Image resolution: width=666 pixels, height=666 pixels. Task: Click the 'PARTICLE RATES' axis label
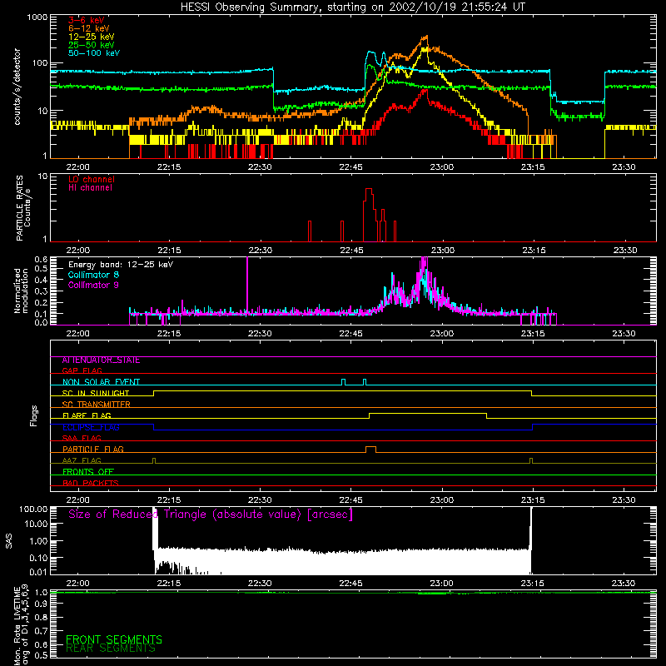19,208
